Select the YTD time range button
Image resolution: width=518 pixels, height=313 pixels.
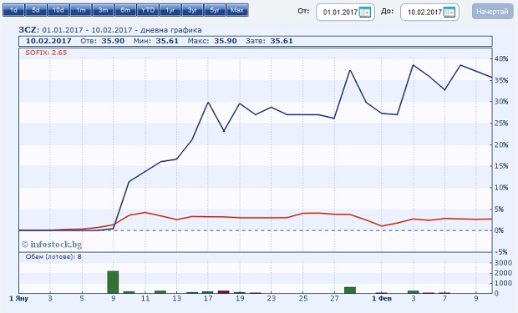click(x=148, y=10)
